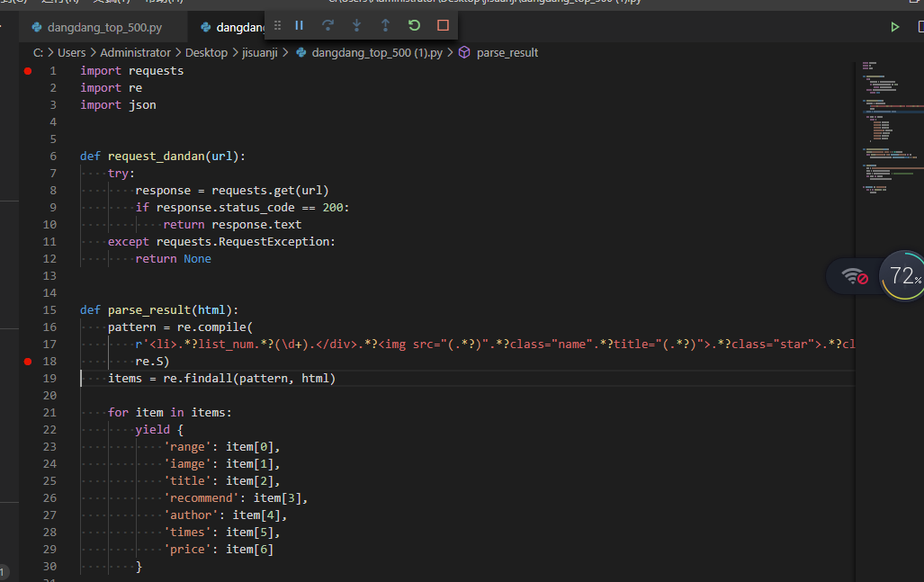This screenshot has width=924, height=582.
Task: Click on 'import json' text
Action: click(x=118, y=105)
